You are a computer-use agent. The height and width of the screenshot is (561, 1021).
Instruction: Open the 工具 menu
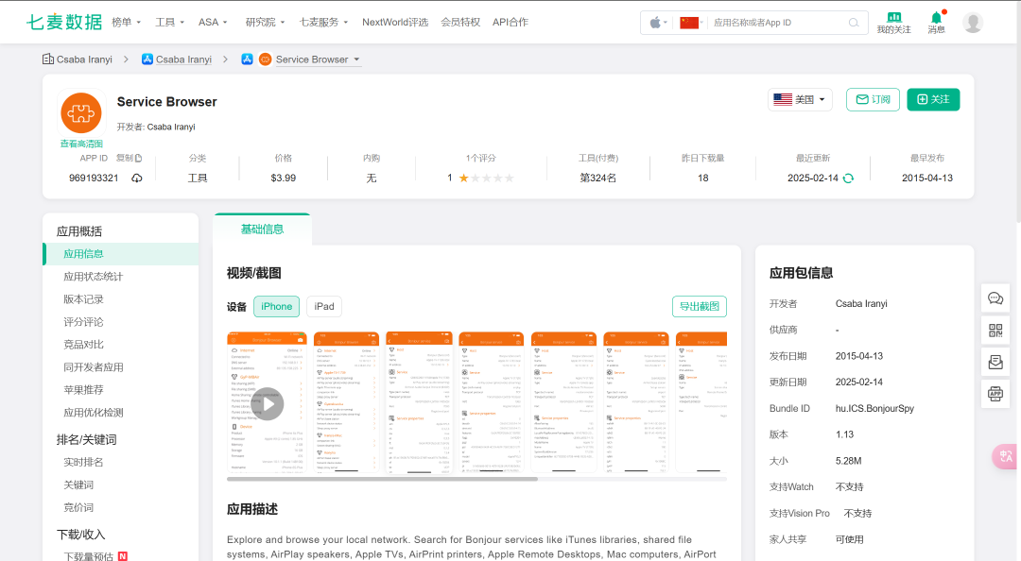point(169,22)
